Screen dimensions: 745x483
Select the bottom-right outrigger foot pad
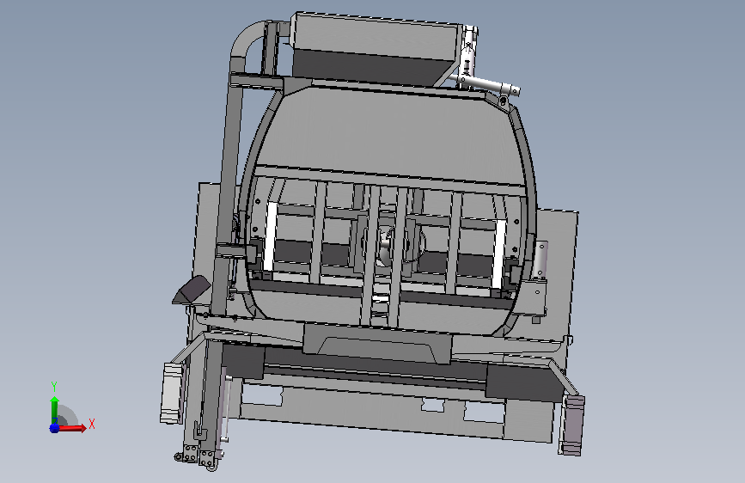point(572,425)
